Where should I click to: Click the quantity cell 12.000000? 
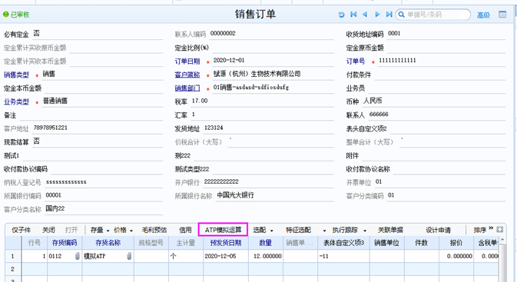pyautogui.click(x=266, y=257)
